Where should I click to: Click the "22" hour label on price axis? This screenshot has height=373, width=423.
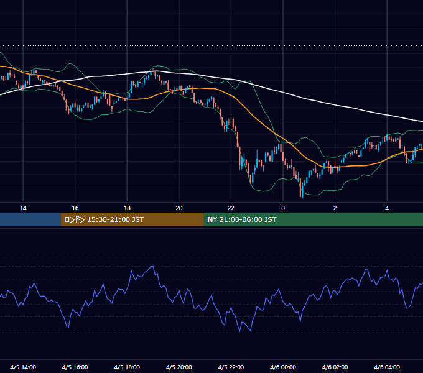point(231,208)
